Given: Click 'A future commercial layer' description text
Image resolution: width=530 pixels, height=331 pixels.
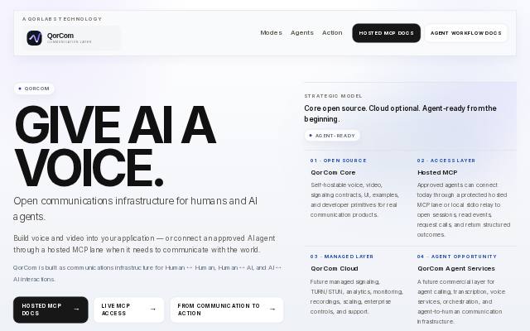Looking at the screenshot, I should pyautogui.click(x=461, y=301).
